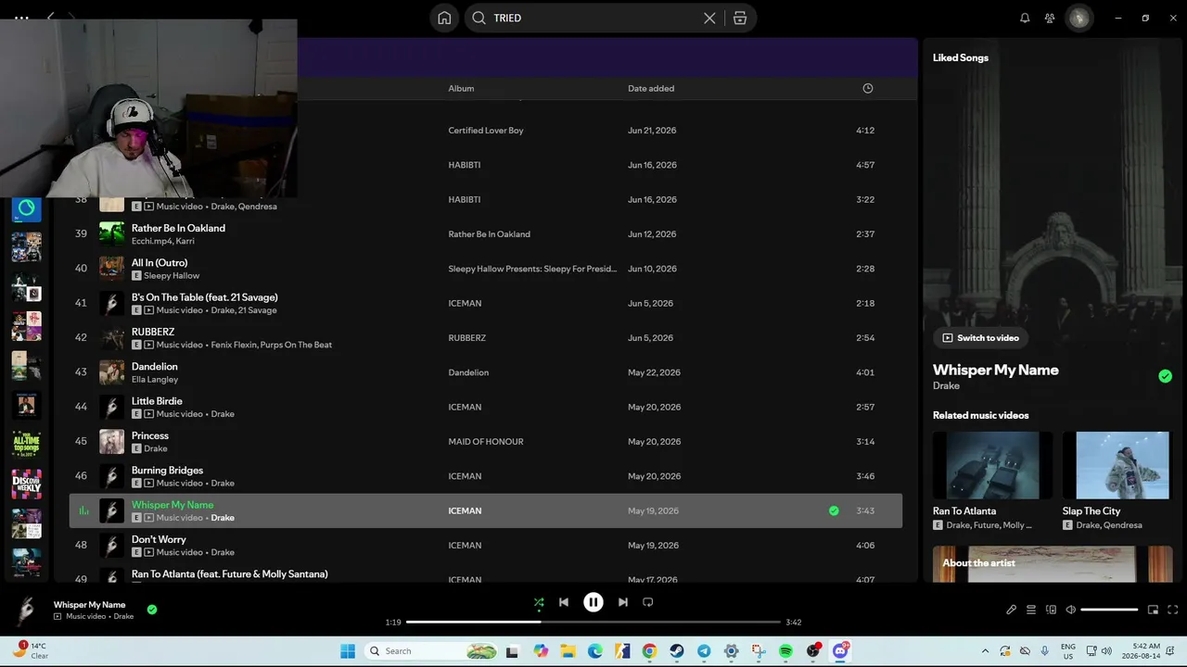Open the Windows Start menu
The height and width of the screenshot is (667, 1187).
click(348, 651)
